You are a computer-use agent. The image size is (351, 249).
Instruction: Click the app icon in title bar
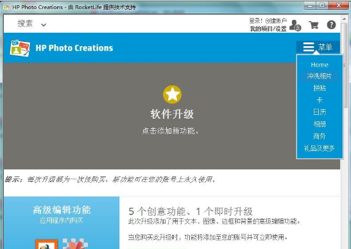tap(6, 7)
